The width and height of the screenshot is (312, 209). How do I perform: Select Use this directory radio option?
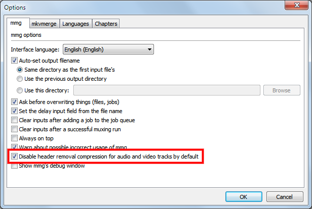[x=20, y=90]
